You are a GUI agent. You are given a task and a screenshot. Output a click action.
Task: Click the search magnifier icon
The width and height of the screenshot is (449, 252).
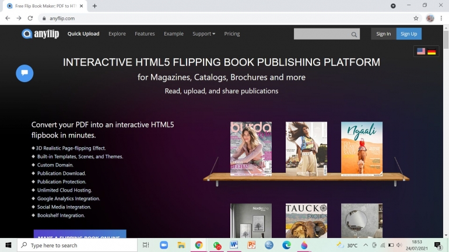(x=354, y=34)
